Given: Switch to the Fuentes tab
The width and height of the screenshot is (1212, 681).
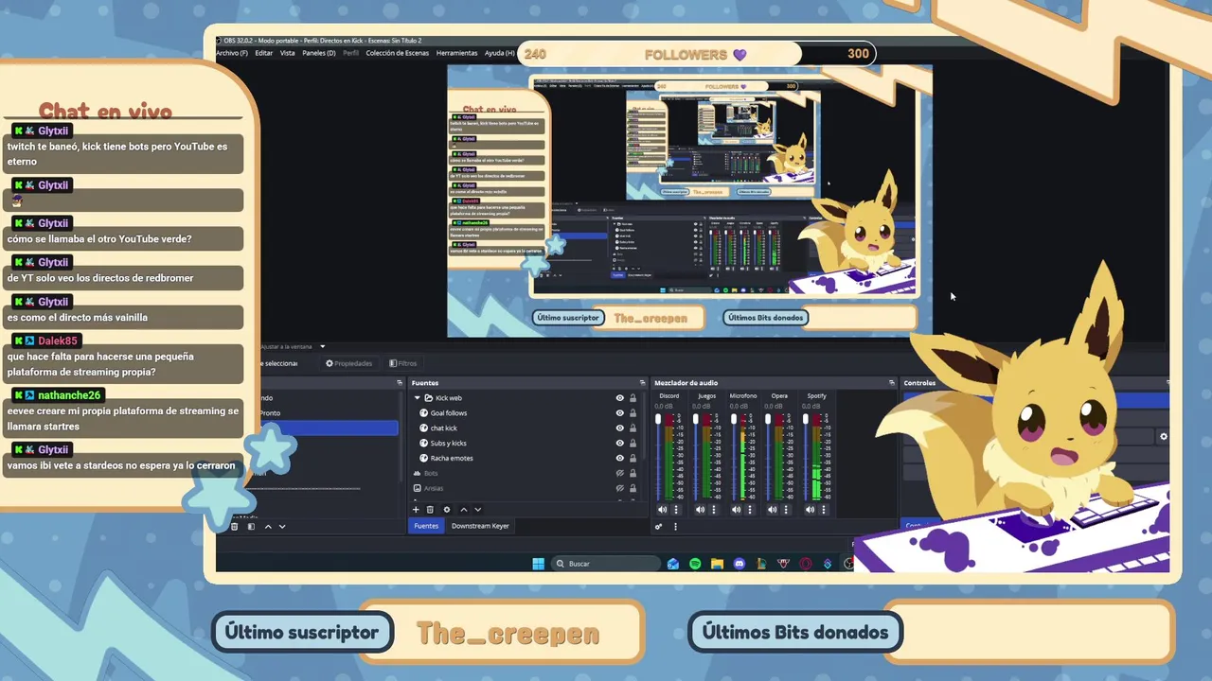Looking at the screenshot, I should pos(426,526).
